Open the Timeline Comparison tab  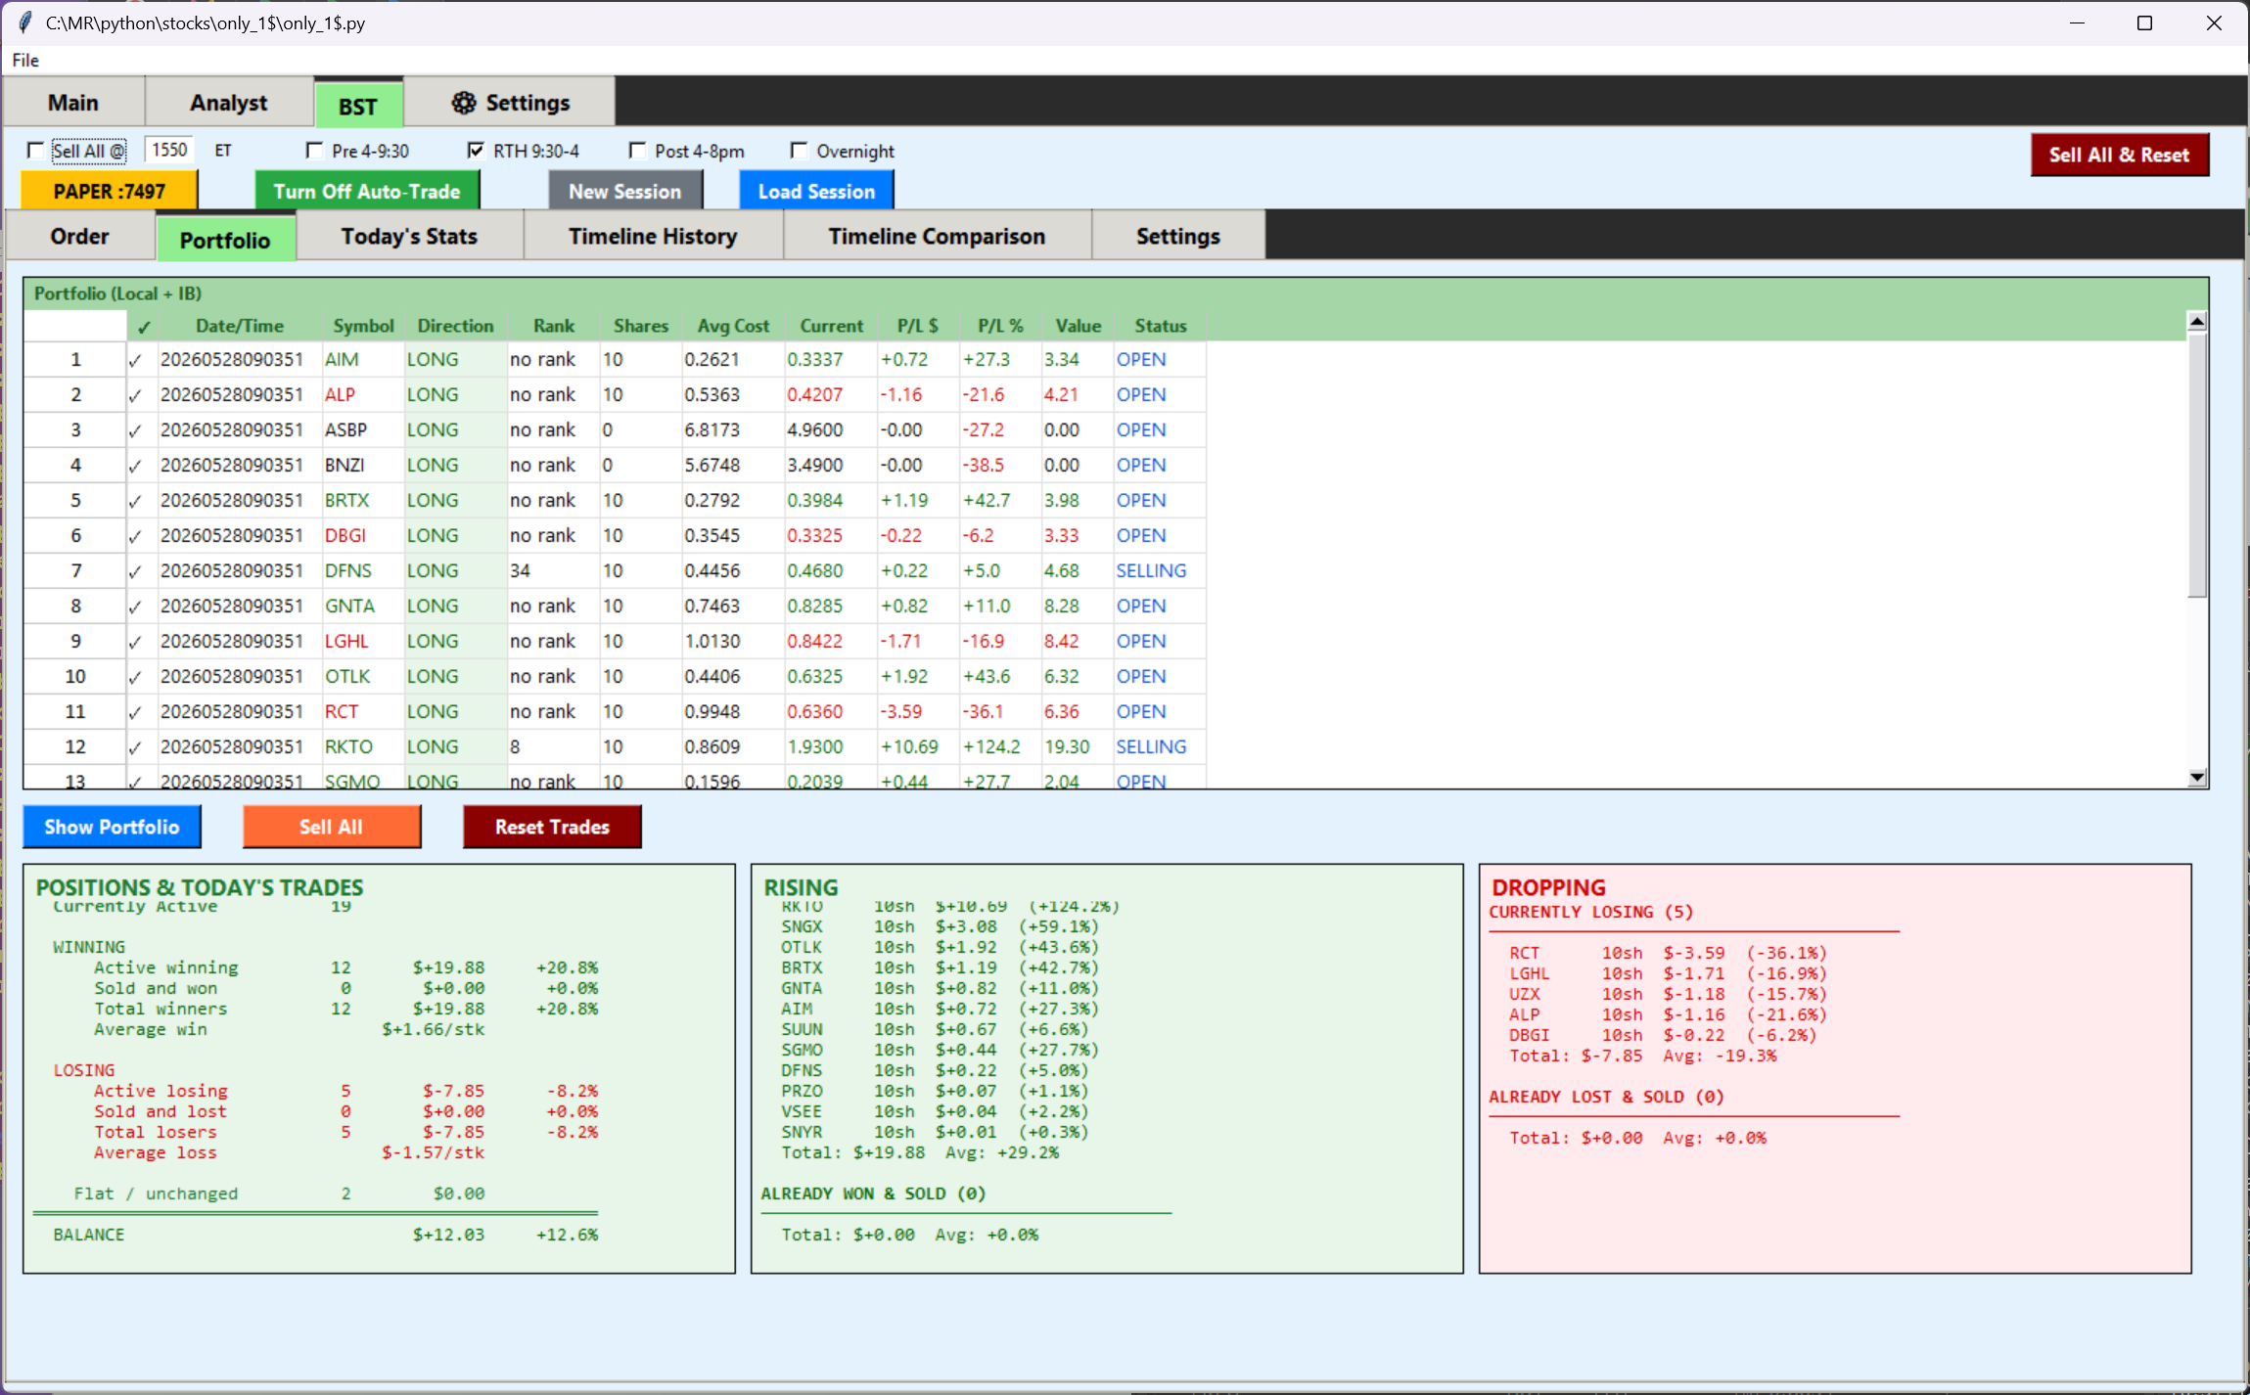pos(937,237)
